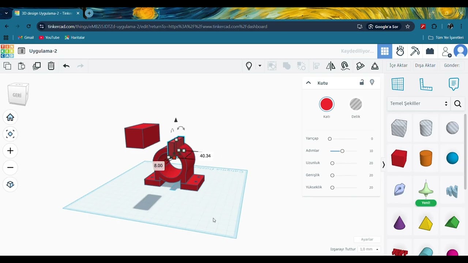Screen dimensions: 468x263
Task: Open the Gmail bookmark
Action: click(x=26, y=38)
